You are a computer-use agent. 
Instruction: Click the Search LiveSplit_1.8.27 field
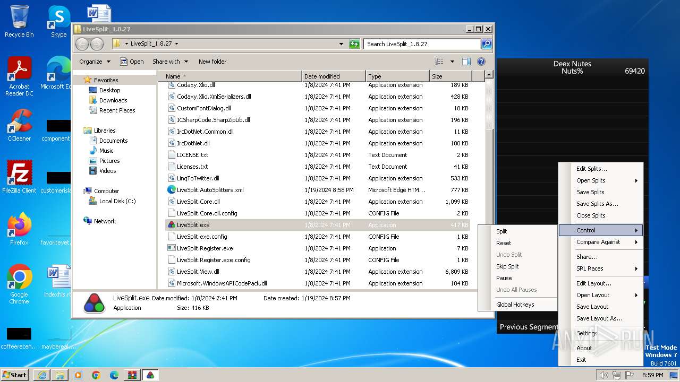[x=422, y=44]
